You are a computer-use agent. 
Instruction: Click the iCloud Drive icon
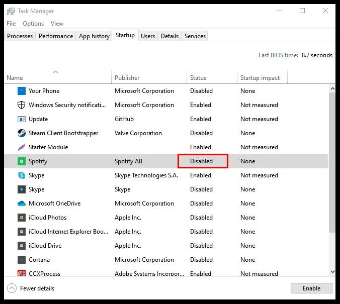(x=22, y=246)
